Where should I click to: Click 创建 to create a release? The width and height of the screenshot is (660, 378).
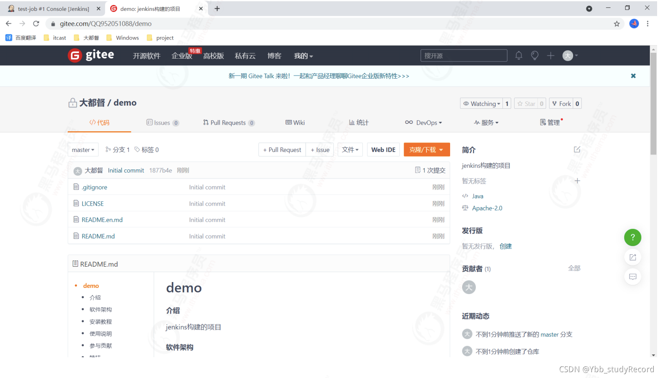coord(506,246)
